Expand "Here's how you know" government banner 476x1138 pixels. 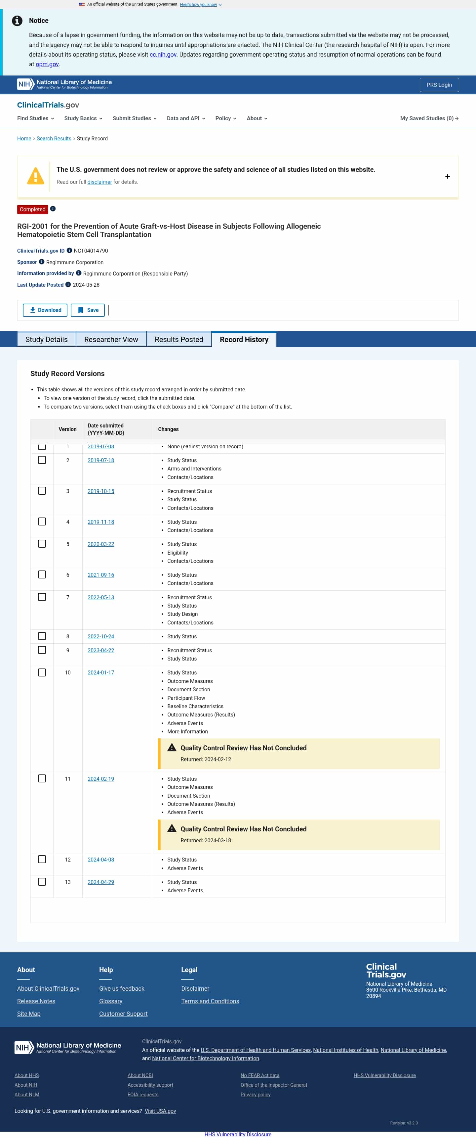201,4
